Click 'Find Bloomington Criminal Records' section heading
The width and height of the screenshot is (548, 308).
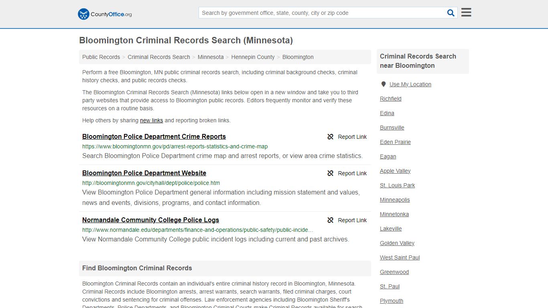point(137,268)
